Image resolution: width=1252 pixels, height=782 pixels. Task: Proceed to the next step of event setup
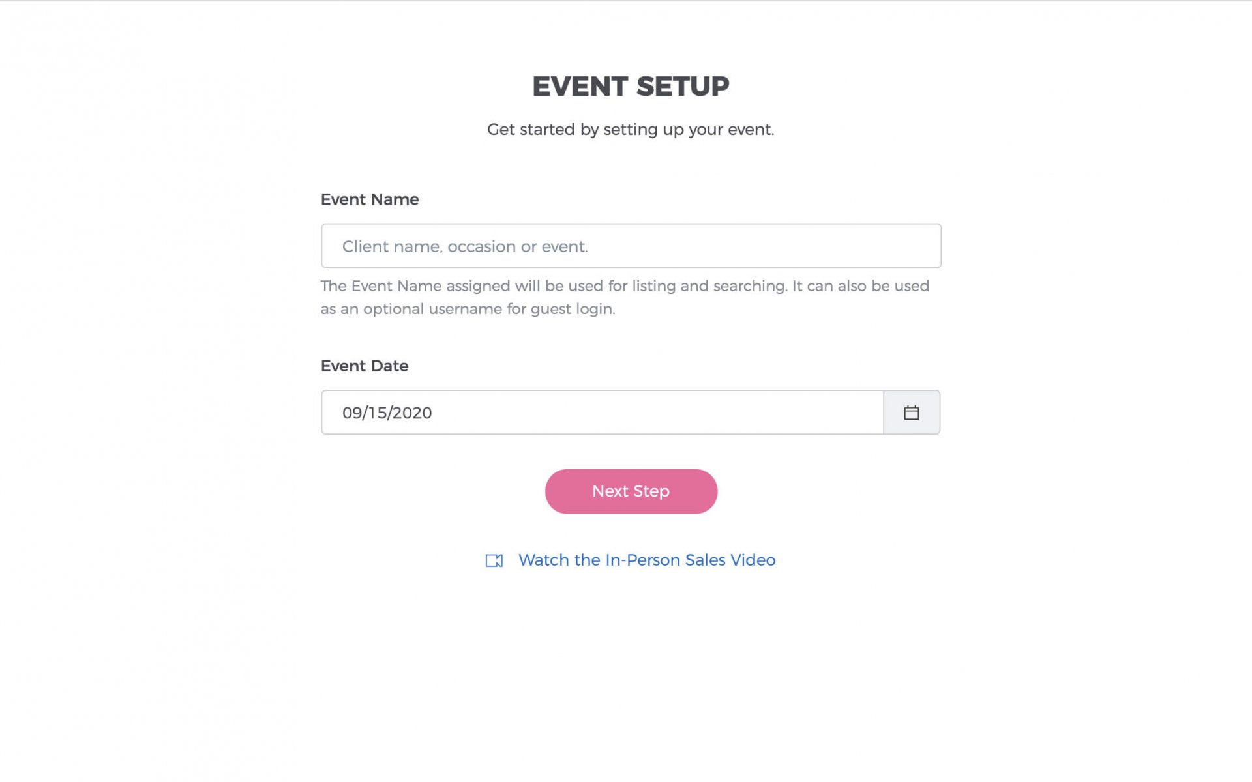[x=631, y=491]
